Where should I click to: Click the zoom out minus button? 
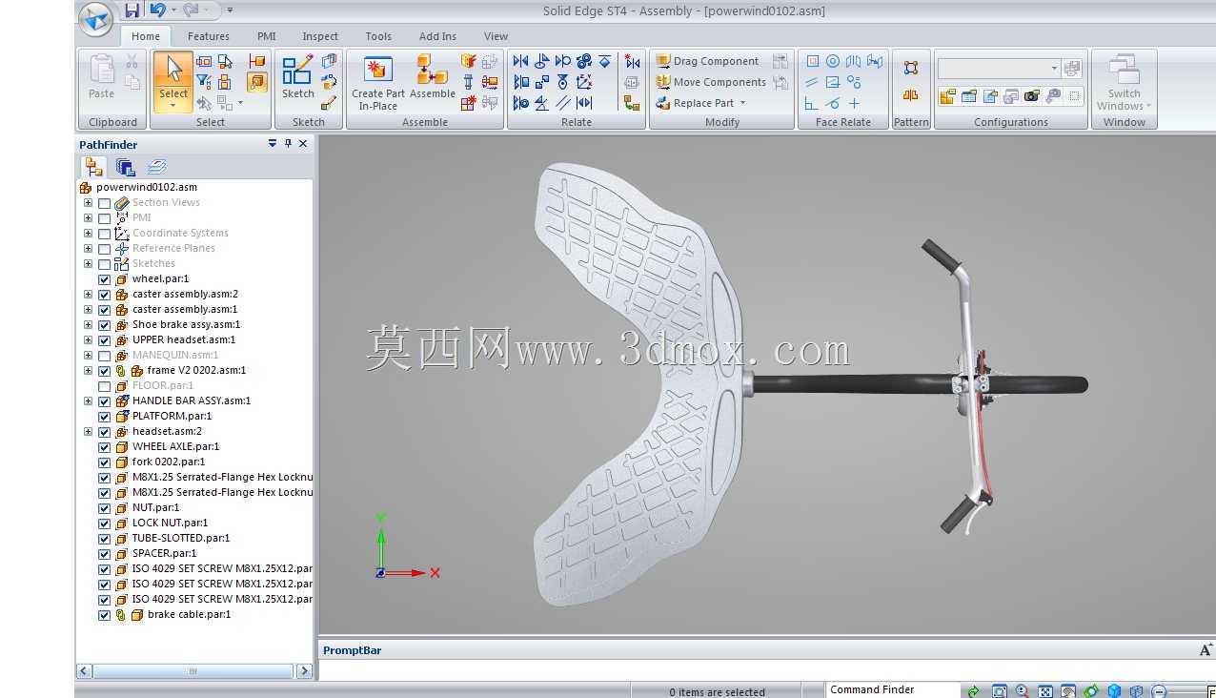(x=1159, y=691)
